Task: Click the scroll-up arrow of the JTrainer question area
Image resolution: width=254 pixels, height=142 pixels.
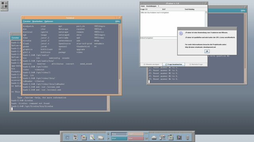Action: tap(206, 12)
